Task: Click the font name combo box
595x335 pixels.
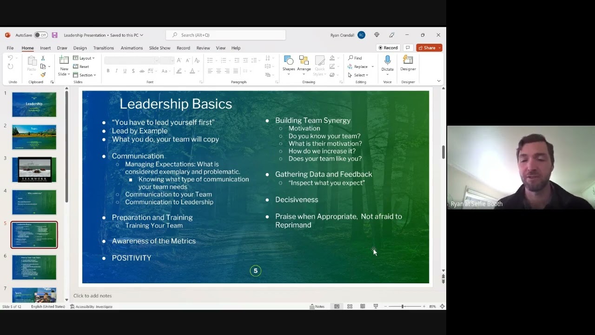Action: (x=131, y=60)
